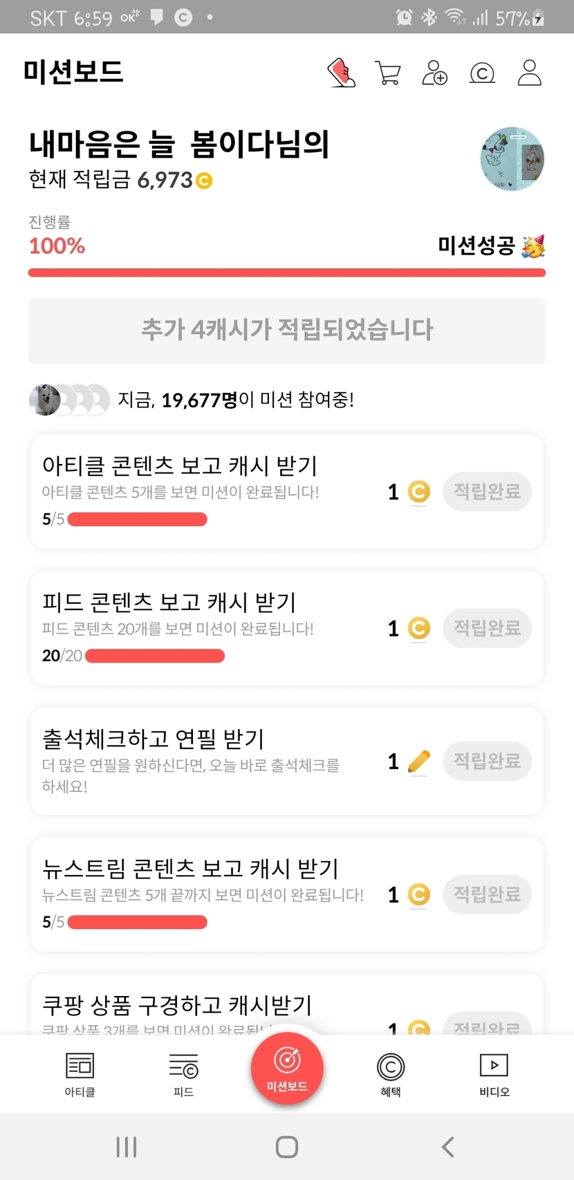Switch to the 아티클 tab
574x1180 pixels.
tap(80, 1074)
